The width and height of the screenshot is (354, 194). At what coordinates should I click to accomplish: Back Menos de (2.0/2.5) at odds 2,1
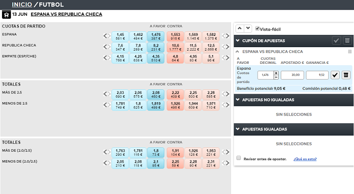[156, 164]
